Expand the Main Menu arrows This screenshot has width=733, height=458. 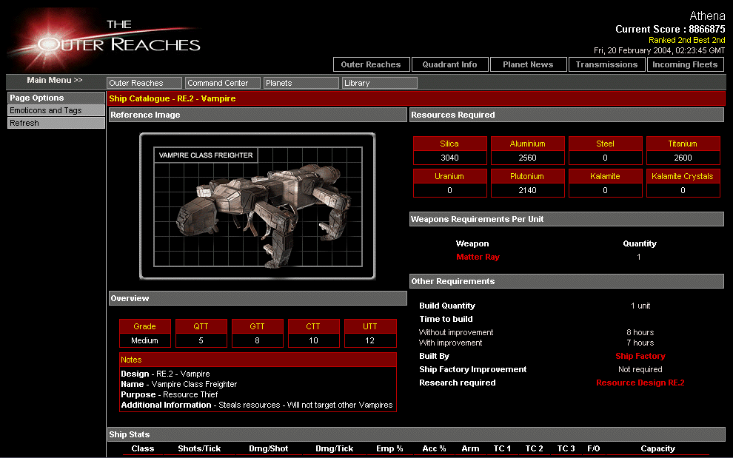pos(55,80)
